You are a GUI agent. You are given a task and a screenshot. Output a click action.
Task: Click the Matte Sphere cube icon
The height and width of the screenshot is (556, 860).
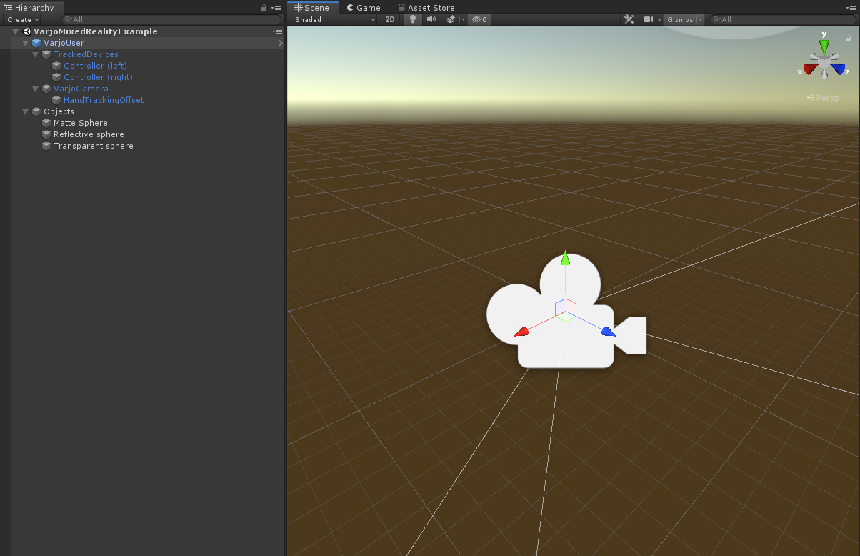[x=46, y=123]
